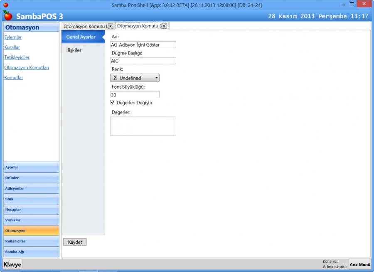Enable the Değerleri Değiştir checkbox
Viewport: 374px width, 272px height.
click(x=113, y=103)
